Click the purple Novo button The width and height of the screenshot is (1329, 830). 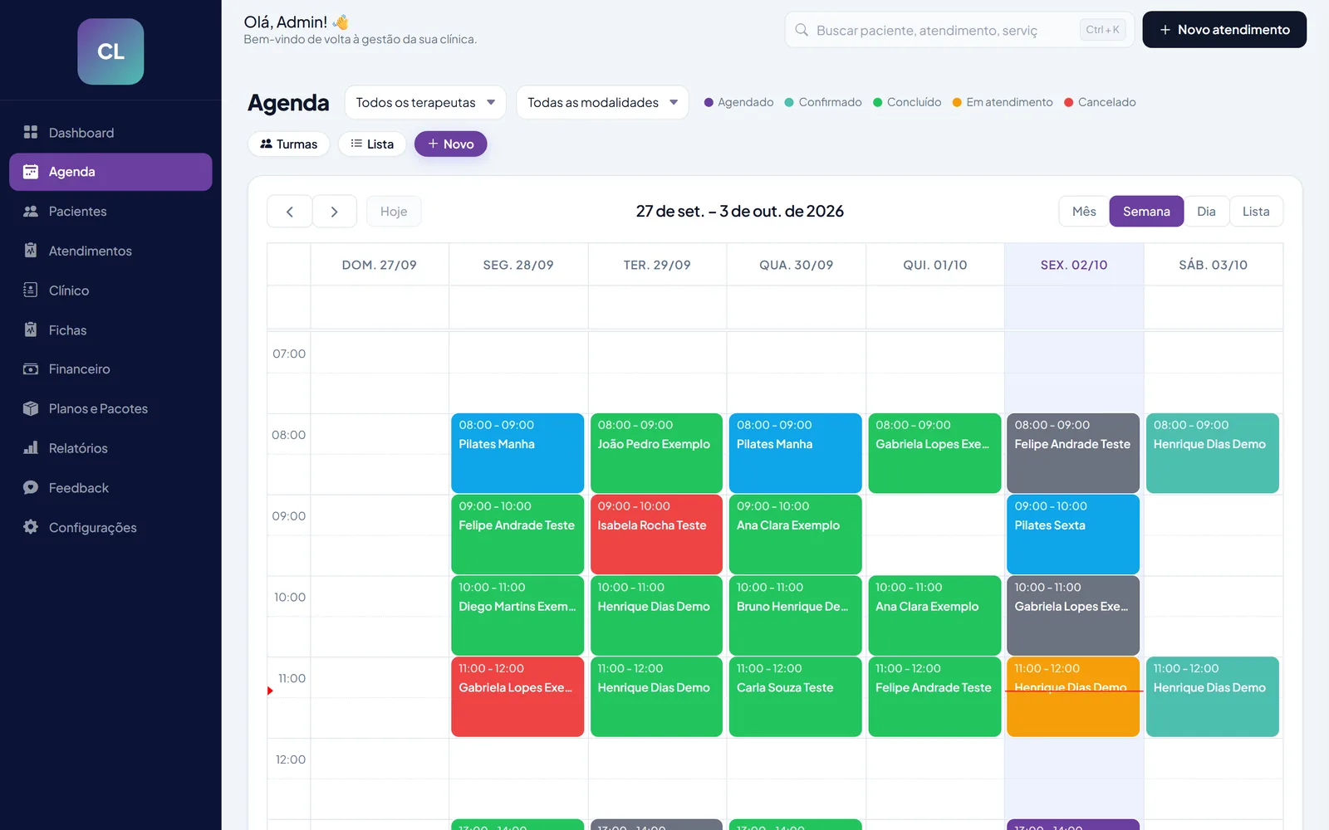[x=450, y=144]
